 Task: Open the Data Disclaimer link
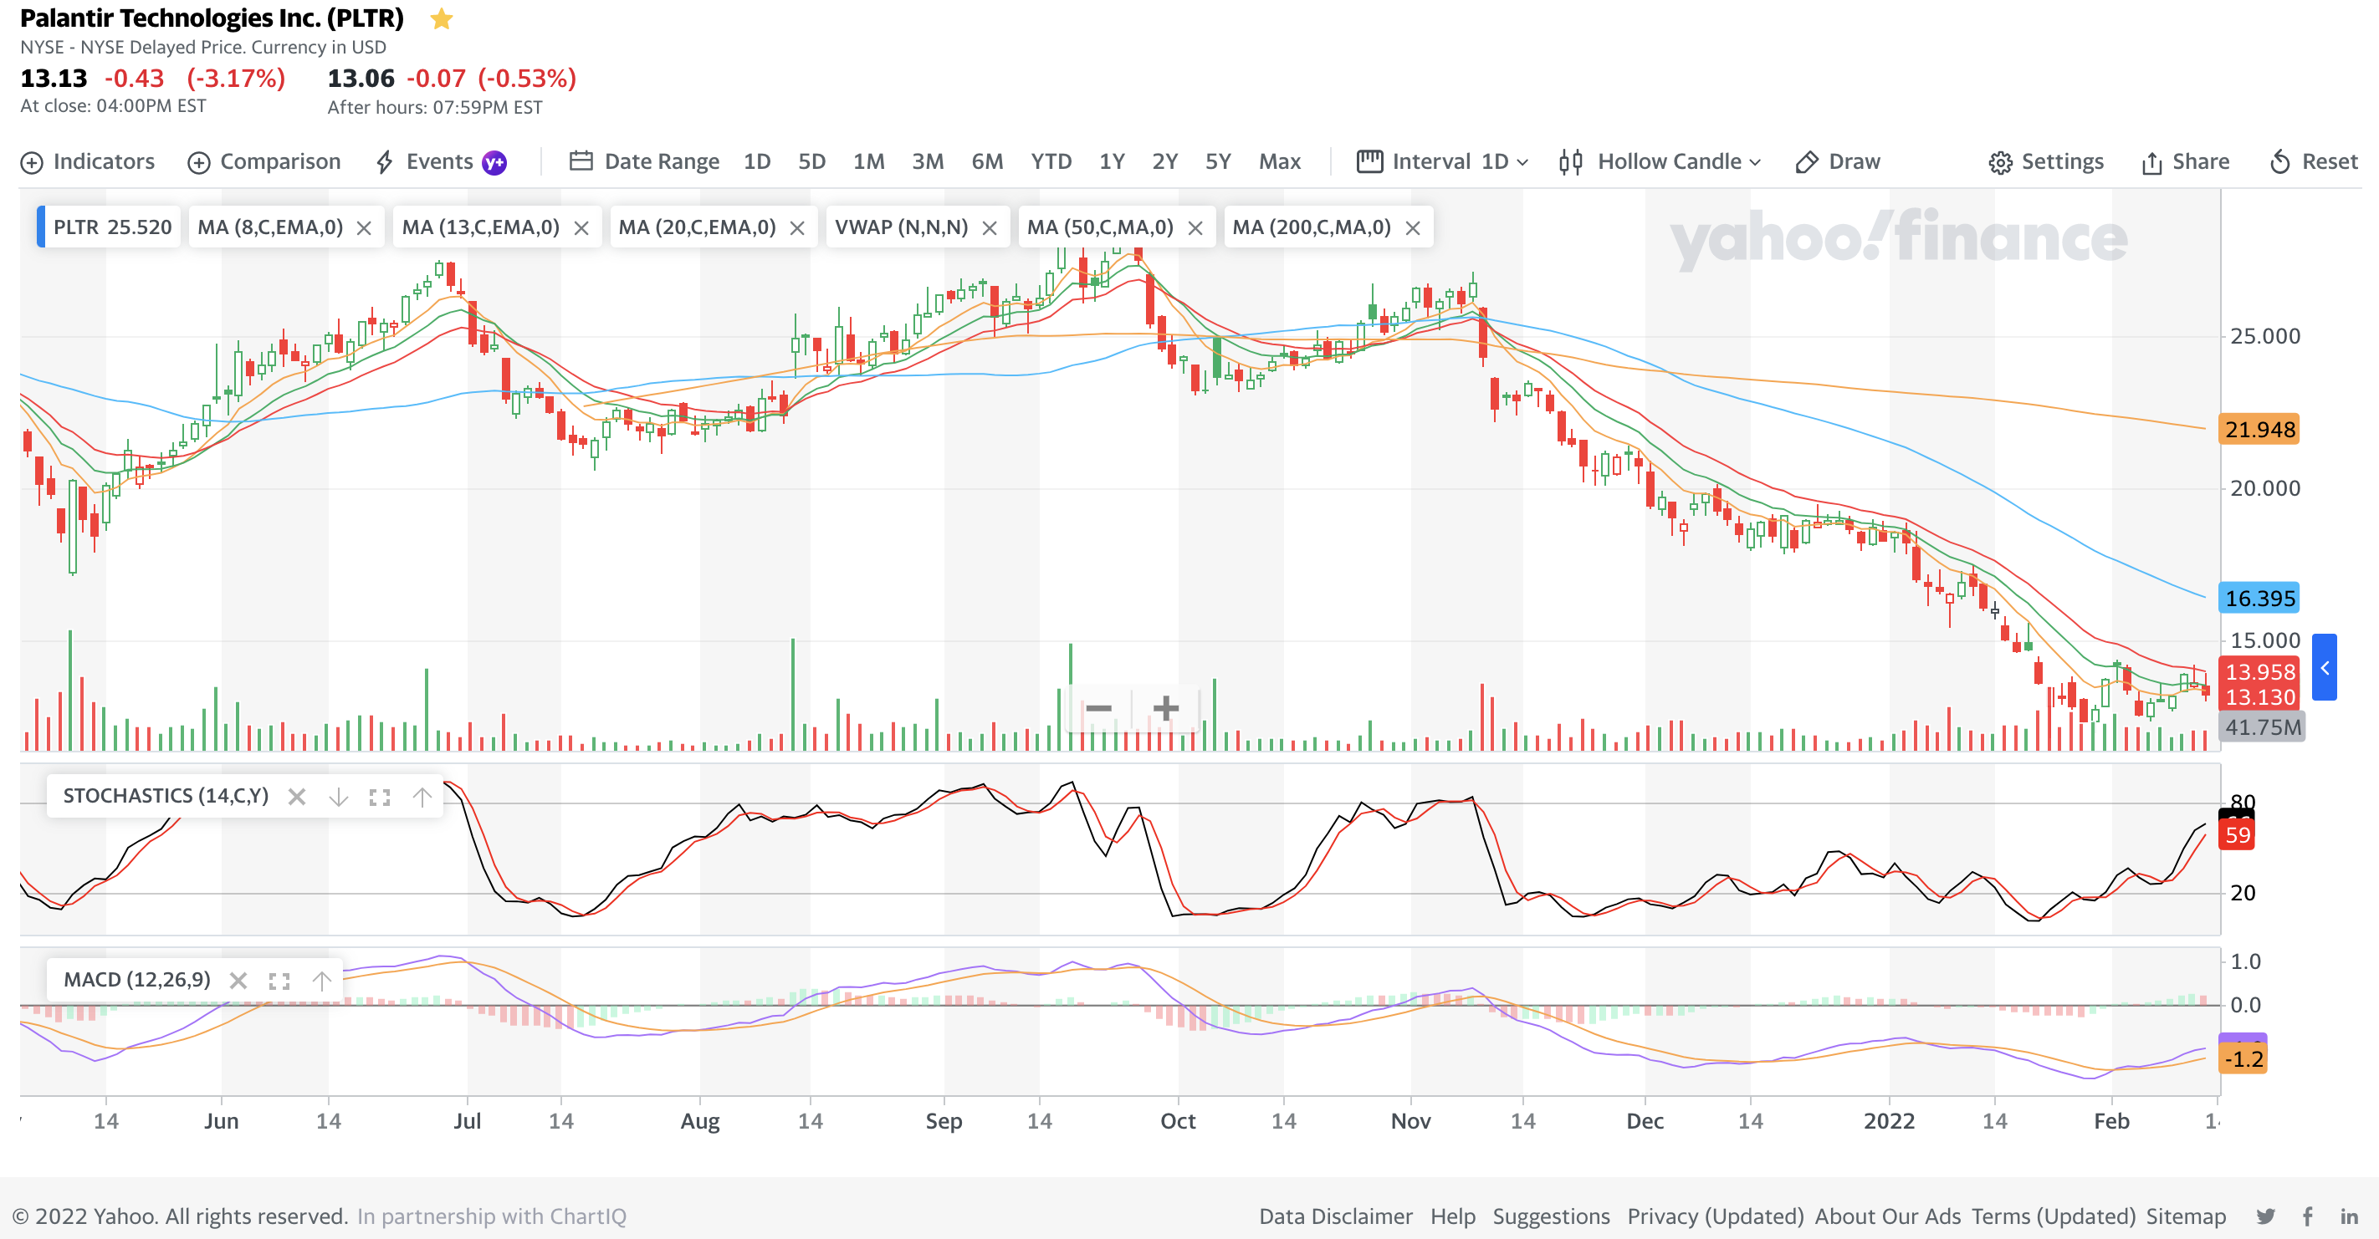pyautogui.click(x=1335, y=1216)
